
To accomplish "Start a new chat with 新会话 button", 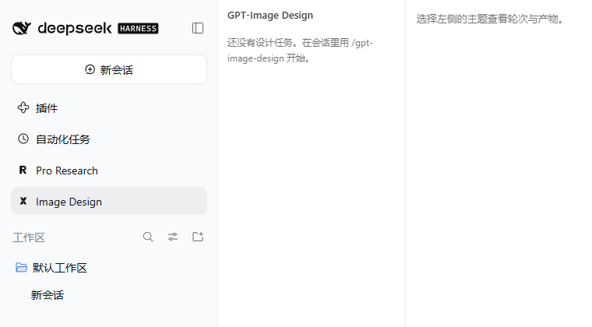I will click(109, 69).
